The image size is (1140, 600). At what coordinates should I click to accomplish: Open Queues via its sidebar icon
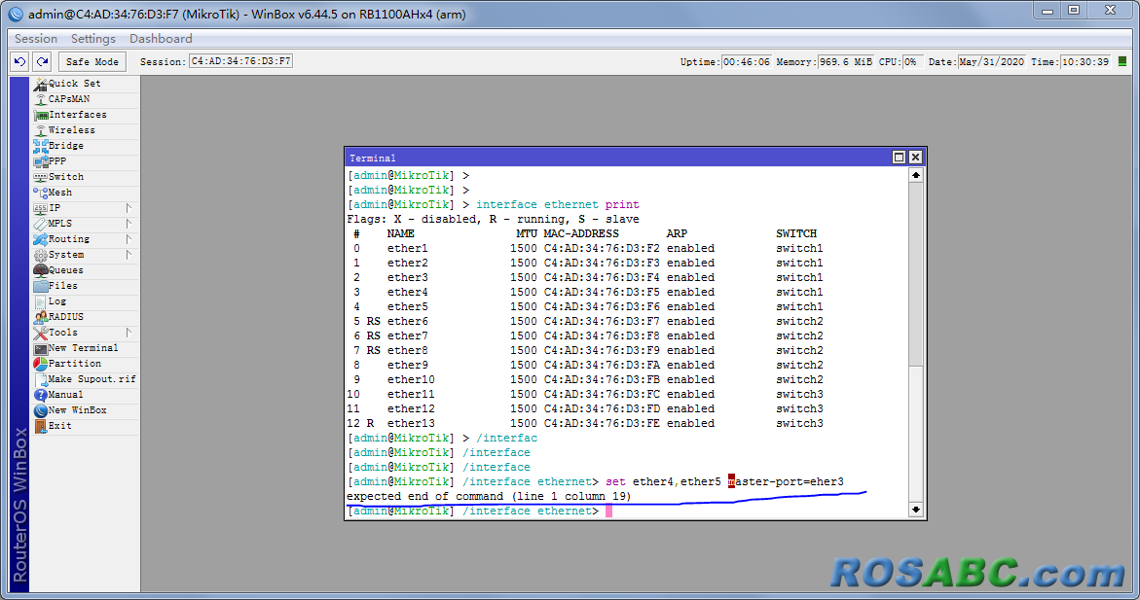click(x=40, y=270)
